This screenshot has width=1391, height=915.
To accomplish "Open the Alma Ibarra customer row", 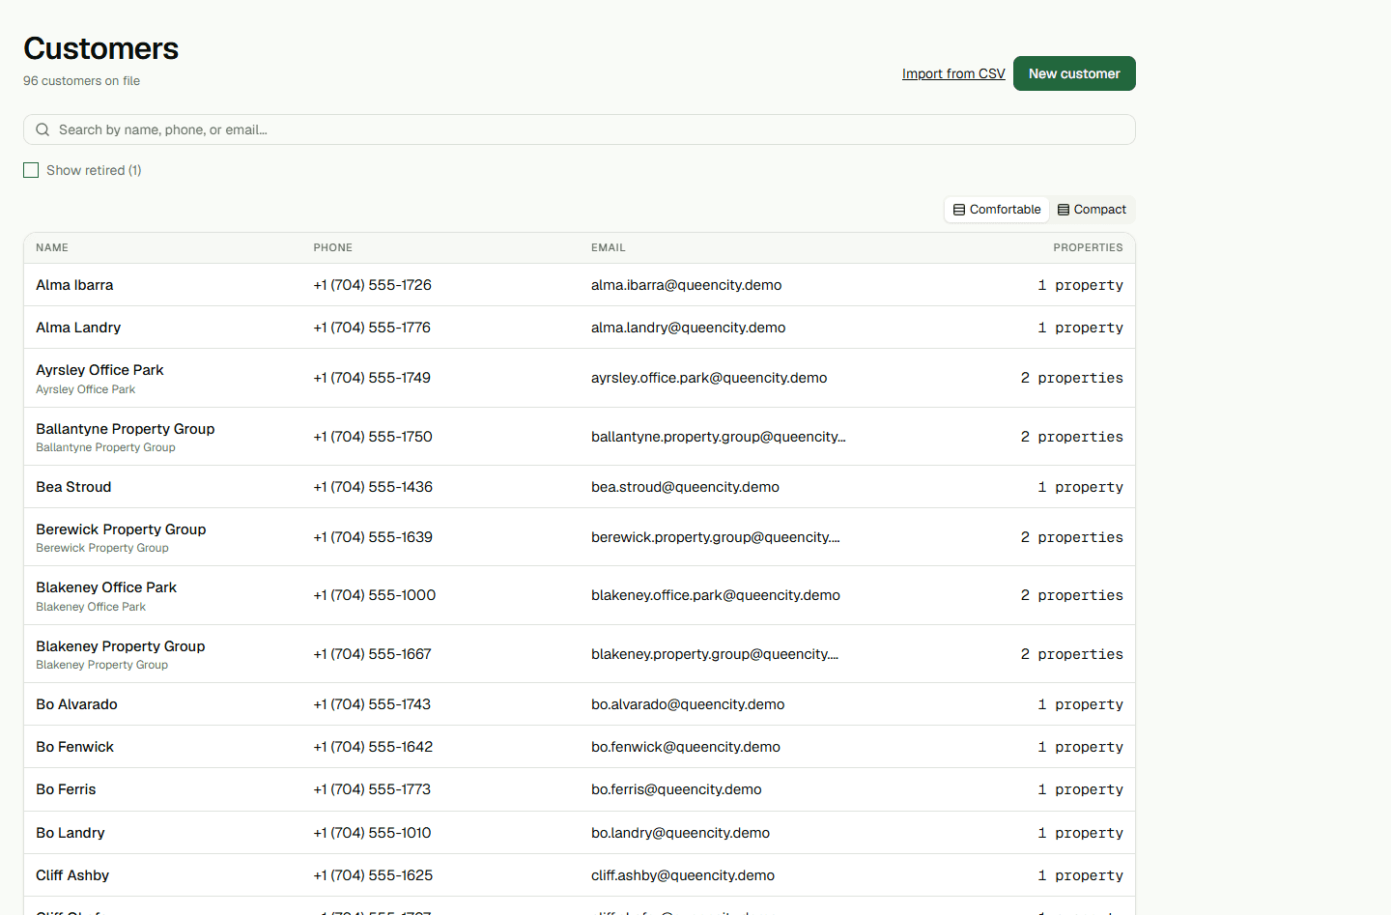I will coord(580,285).
